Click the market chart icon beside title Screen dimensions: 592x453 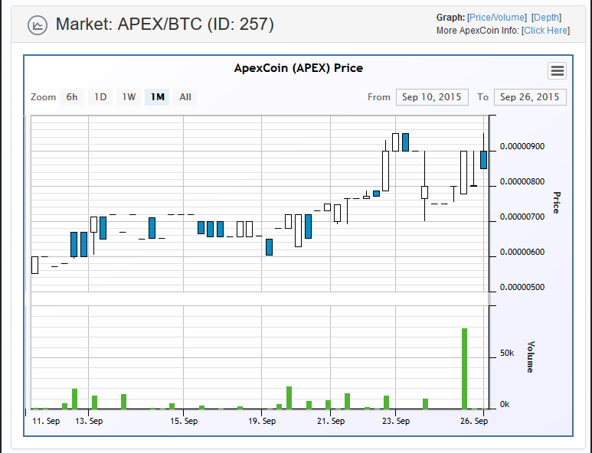click(38, 25)
